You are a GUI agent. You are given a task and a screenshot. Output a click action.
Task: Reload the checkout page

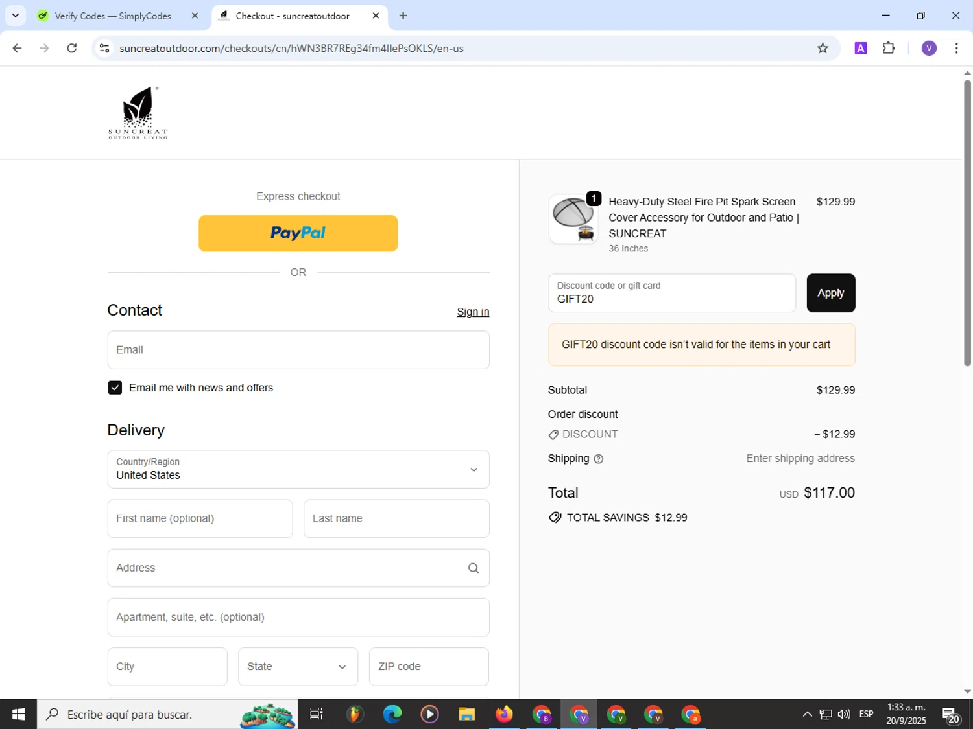(x=72, y=48)
